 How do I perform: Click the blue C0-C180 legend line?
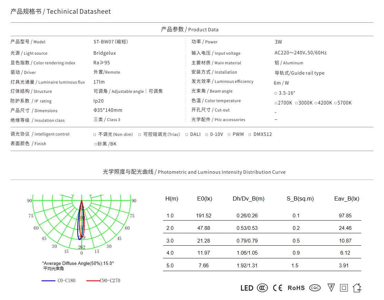tap(49, 281)
